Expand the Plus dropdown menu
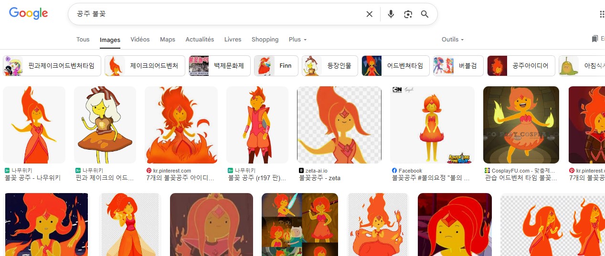Viewport: 605px width, 256px height. 297,40
